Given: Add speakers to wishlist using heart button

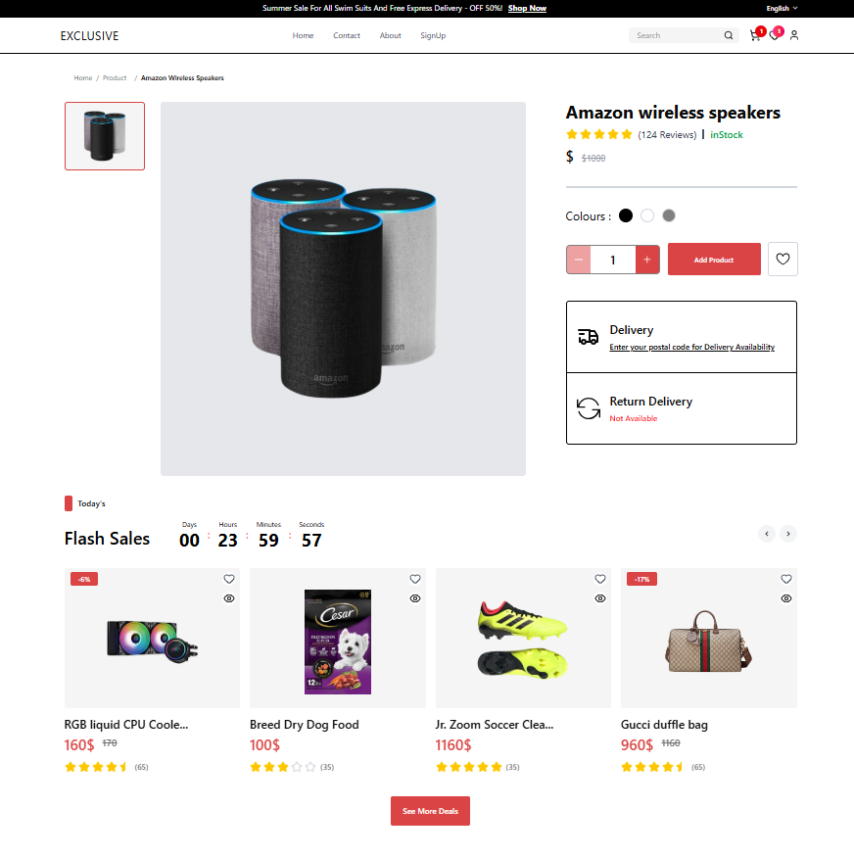Looking at the screenshot, I should pyautogui.click(x=783, y=260).
